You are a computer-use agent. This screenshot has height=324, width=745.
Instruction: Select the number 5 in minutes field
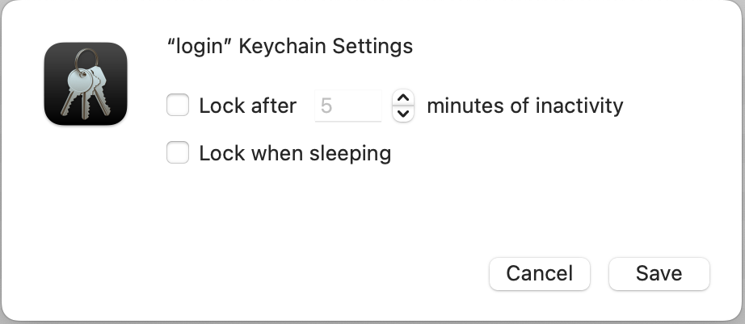(326, 106)
